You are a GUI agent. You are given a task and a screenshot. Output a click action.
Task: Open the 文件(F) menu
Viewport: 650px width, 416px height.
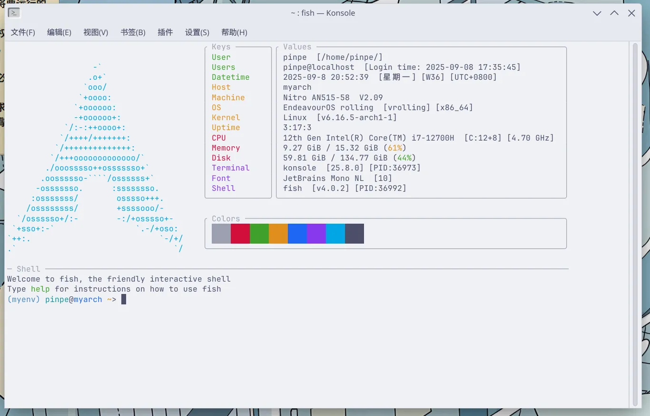23,32
